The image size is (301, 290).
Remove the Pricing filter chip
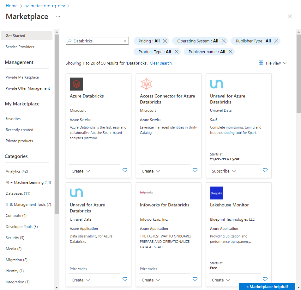click(x=165, y=41)
